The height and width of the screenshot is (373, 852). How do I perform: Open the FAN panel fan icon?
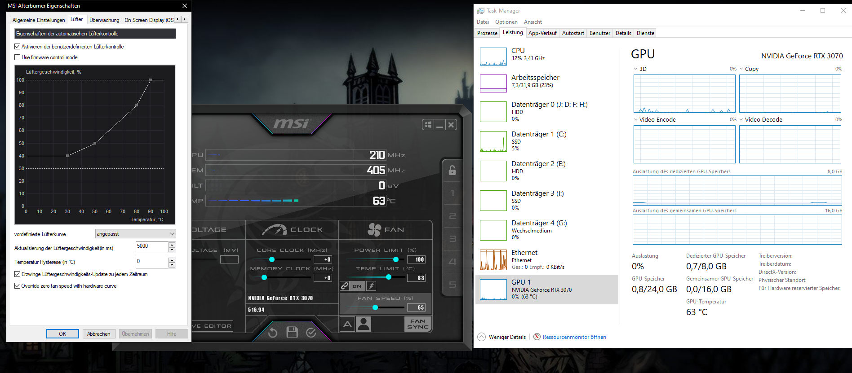[x=374, y=229]
